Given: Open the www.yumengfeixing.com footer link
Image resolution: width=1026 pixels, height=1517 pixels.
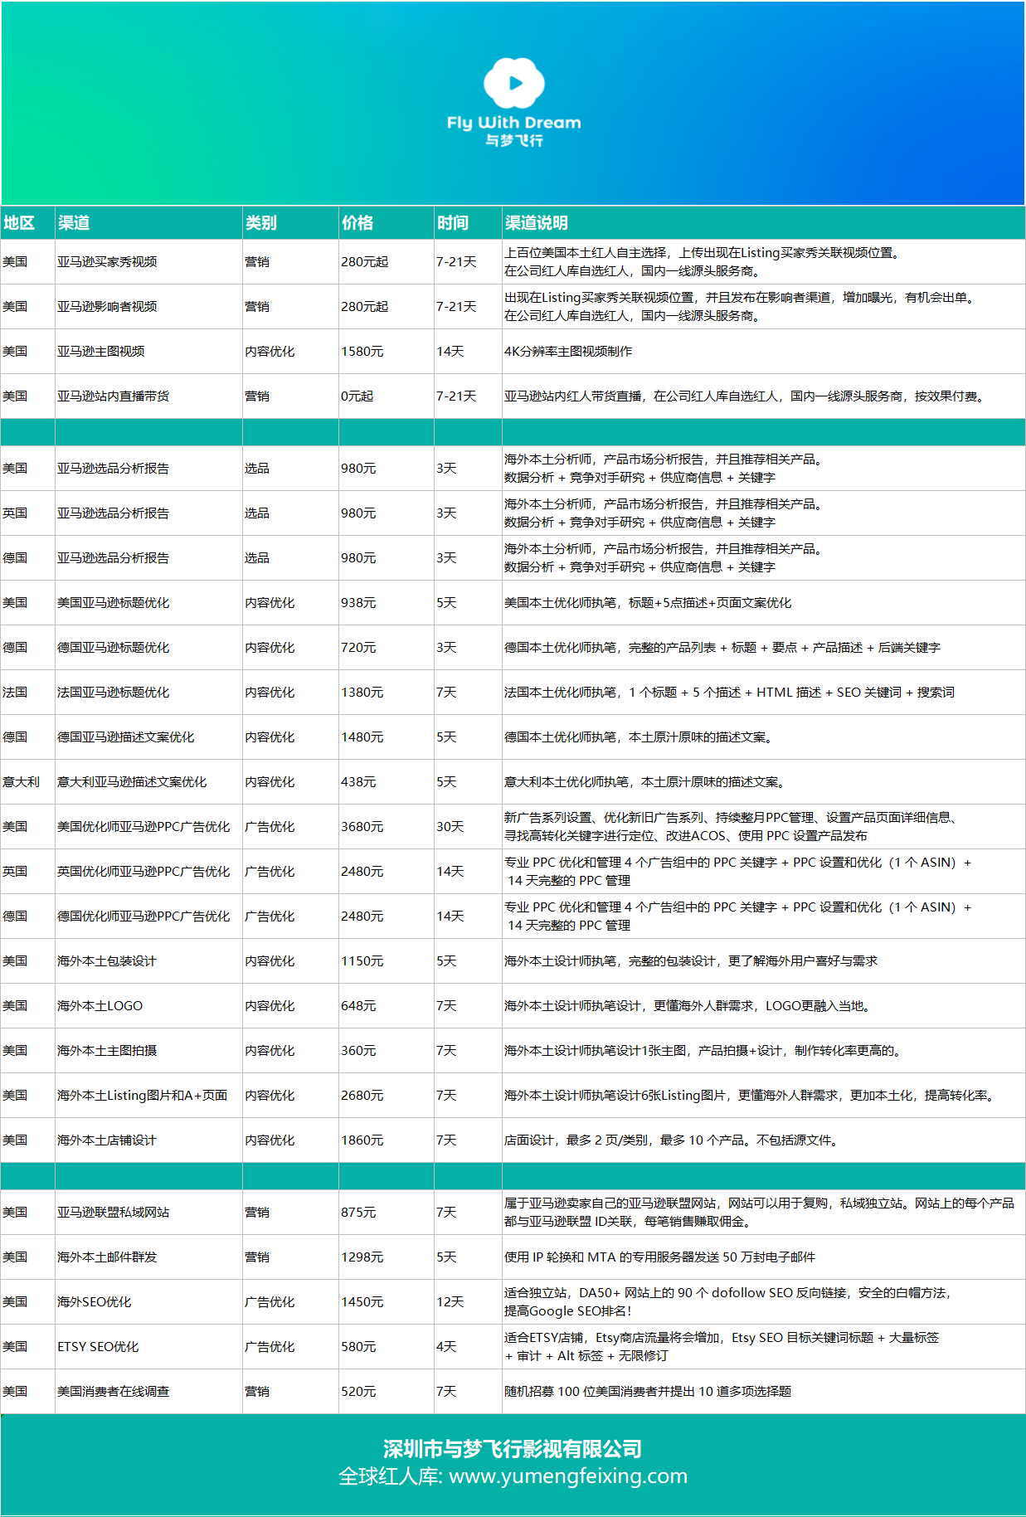Looking at the screenshot, I should (568, 1476).
